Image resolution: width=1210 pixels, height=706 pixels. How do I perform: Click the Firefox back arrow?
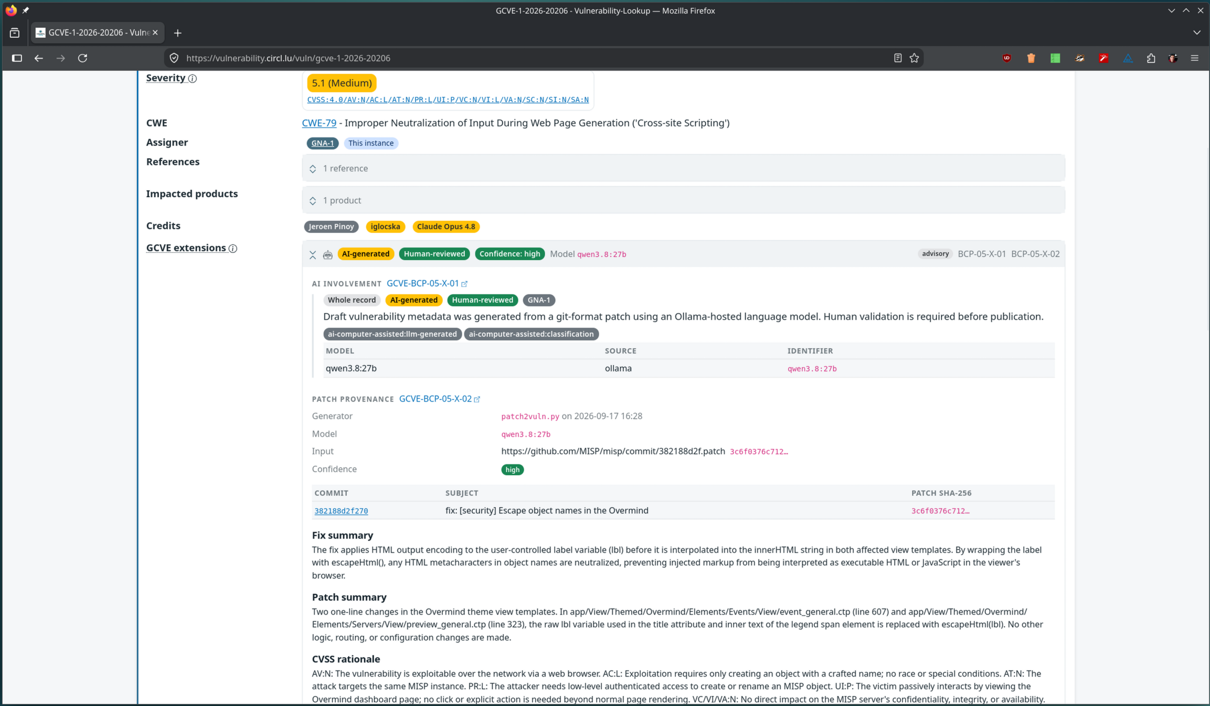coord(38,58)
